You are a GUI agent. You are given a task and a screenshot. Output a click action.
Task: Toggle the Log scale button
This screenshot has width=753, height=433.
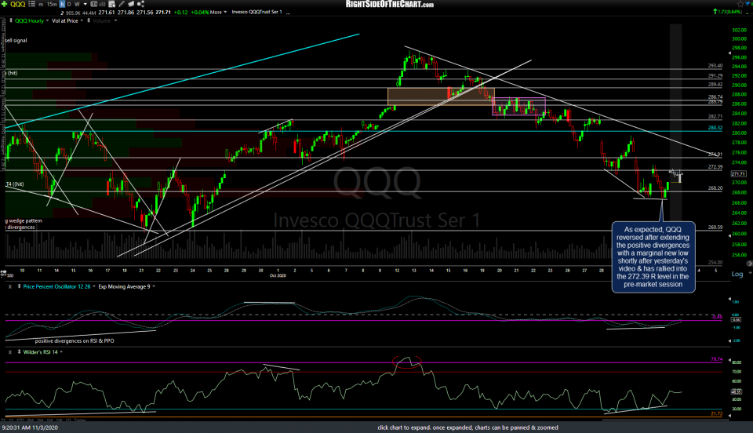737,274
